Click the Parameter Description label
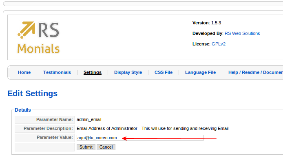Image resolution: width=283 pixels, height=162 pixels. [x=48, y=128]
